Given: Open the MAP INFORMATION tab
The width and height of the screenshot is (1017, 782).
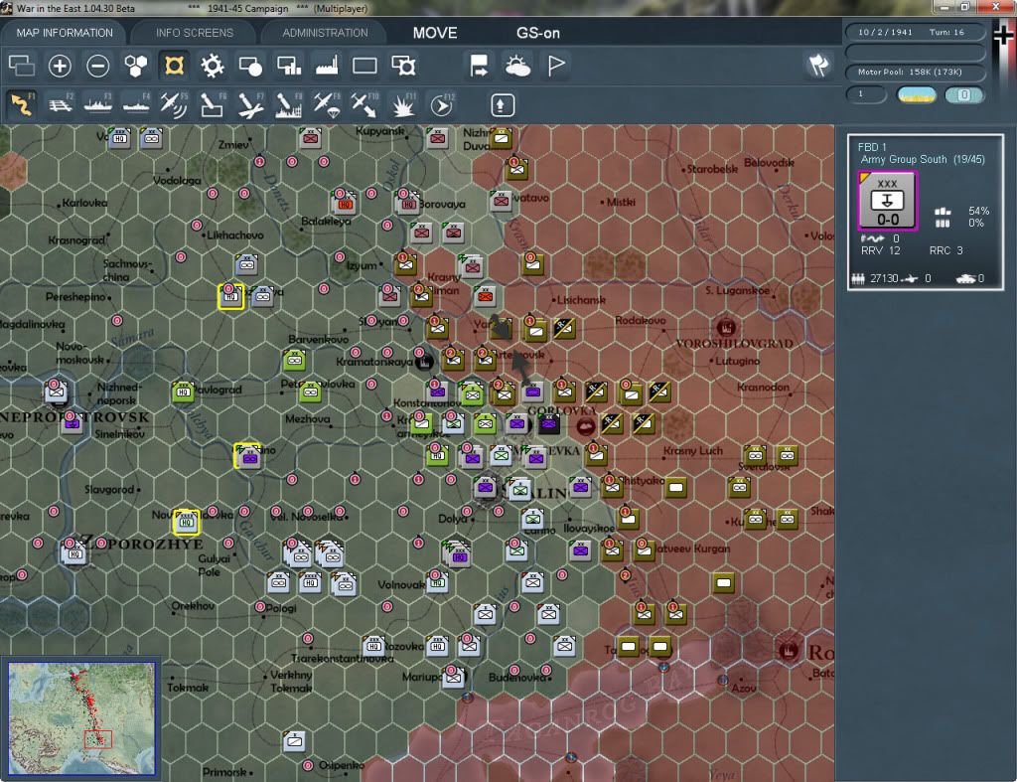Looking at the screenshot, I should pyautogui.click(x=65, y=33).
